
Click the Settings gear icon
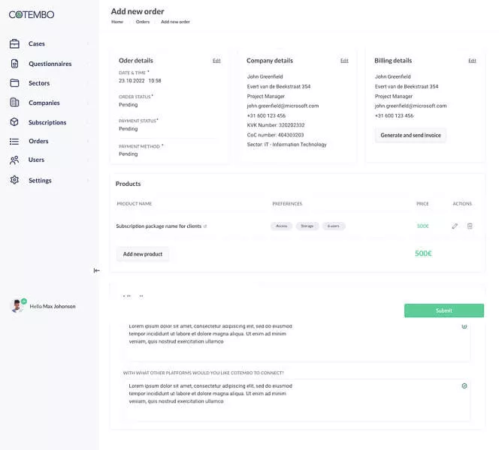[14, 180]
